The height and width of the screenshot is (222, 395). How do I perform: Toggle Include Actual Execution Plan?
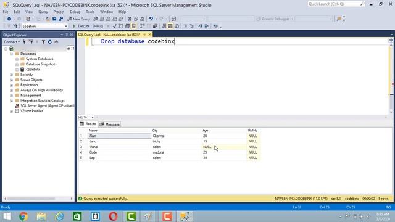(x=143, y=26)
